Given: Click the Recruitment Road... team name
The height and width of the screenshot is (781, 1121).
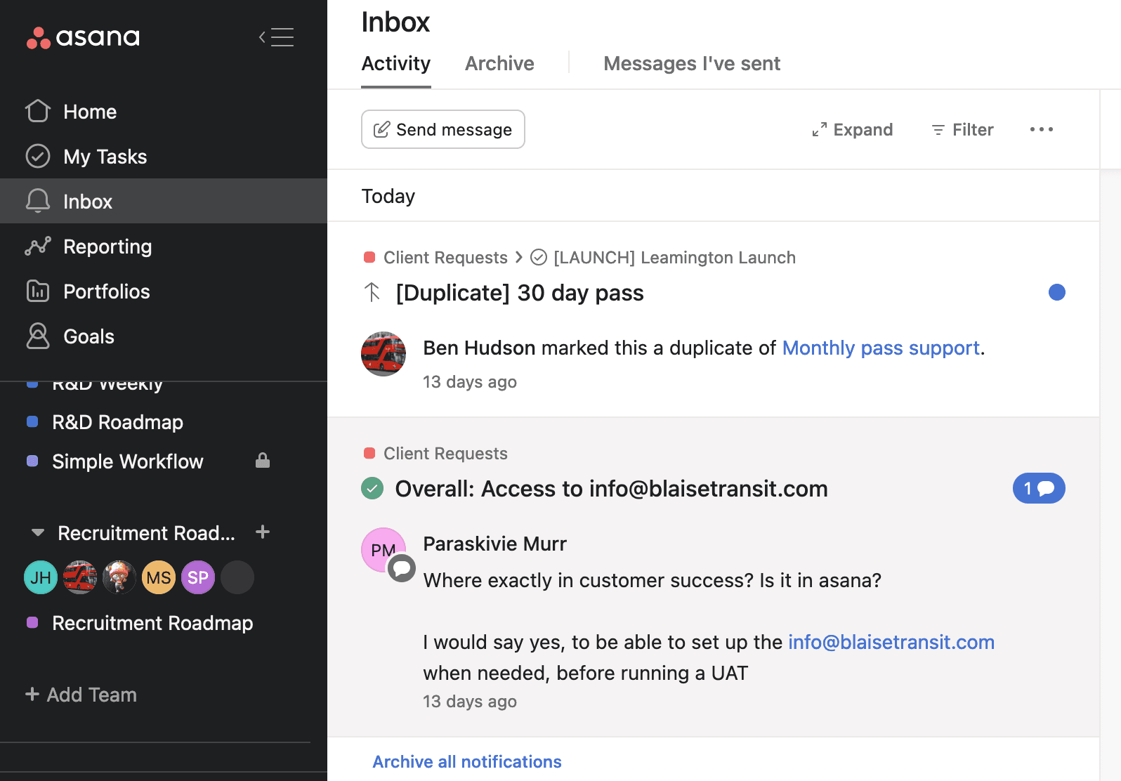Looking at the screenshot, I should [x=146, y=533].
